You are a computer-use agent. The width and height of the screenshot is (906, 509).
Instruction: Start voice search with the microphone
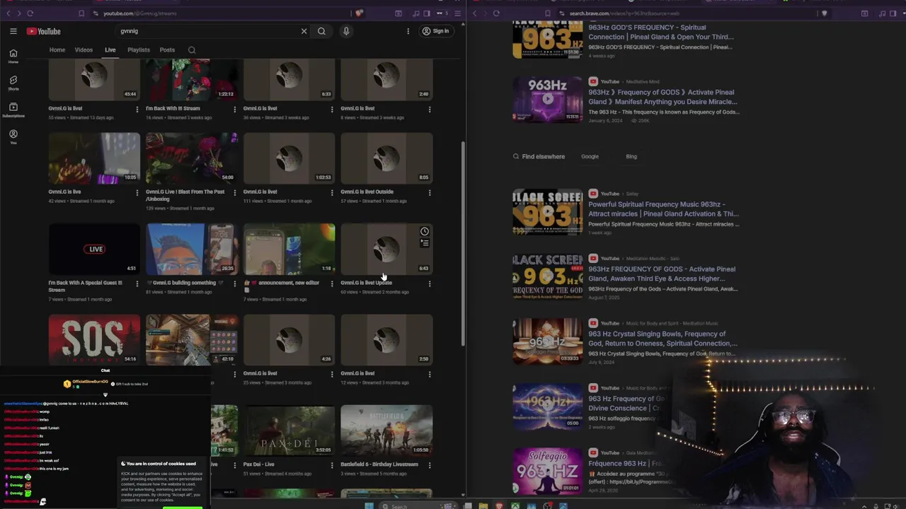[346, 31]
